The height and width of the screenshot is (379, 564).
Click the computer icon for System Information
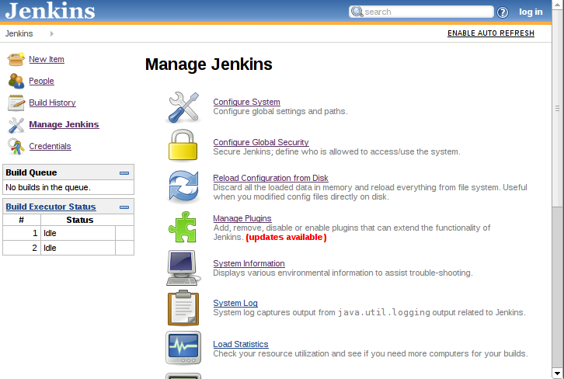point(183,268)
